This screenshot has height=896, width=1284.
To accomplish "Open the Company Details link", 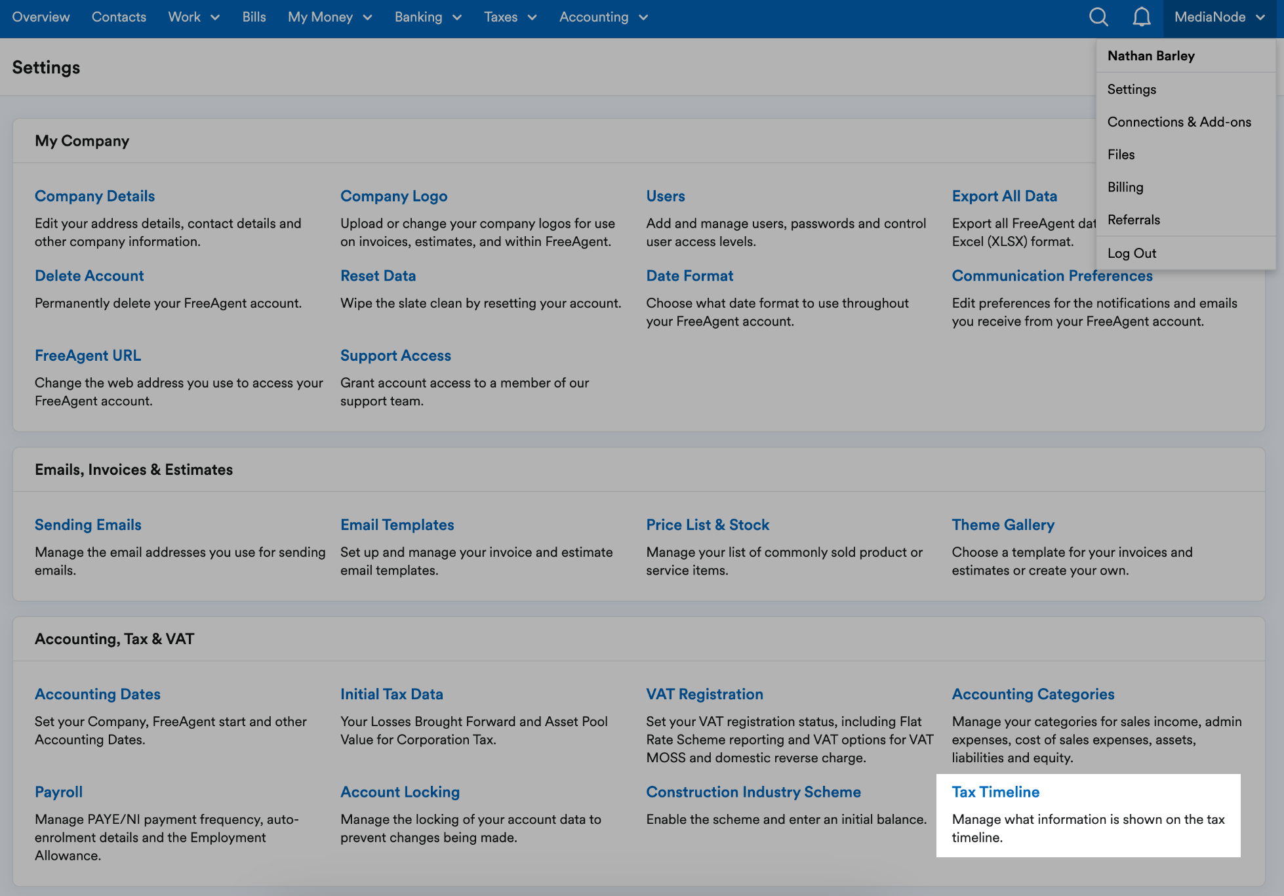I will pos(94,196).
